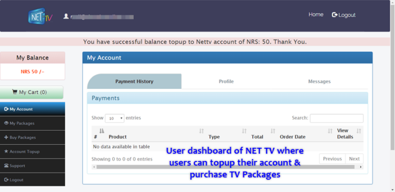Open My Cart (0) button

click(x=32, y=93)
